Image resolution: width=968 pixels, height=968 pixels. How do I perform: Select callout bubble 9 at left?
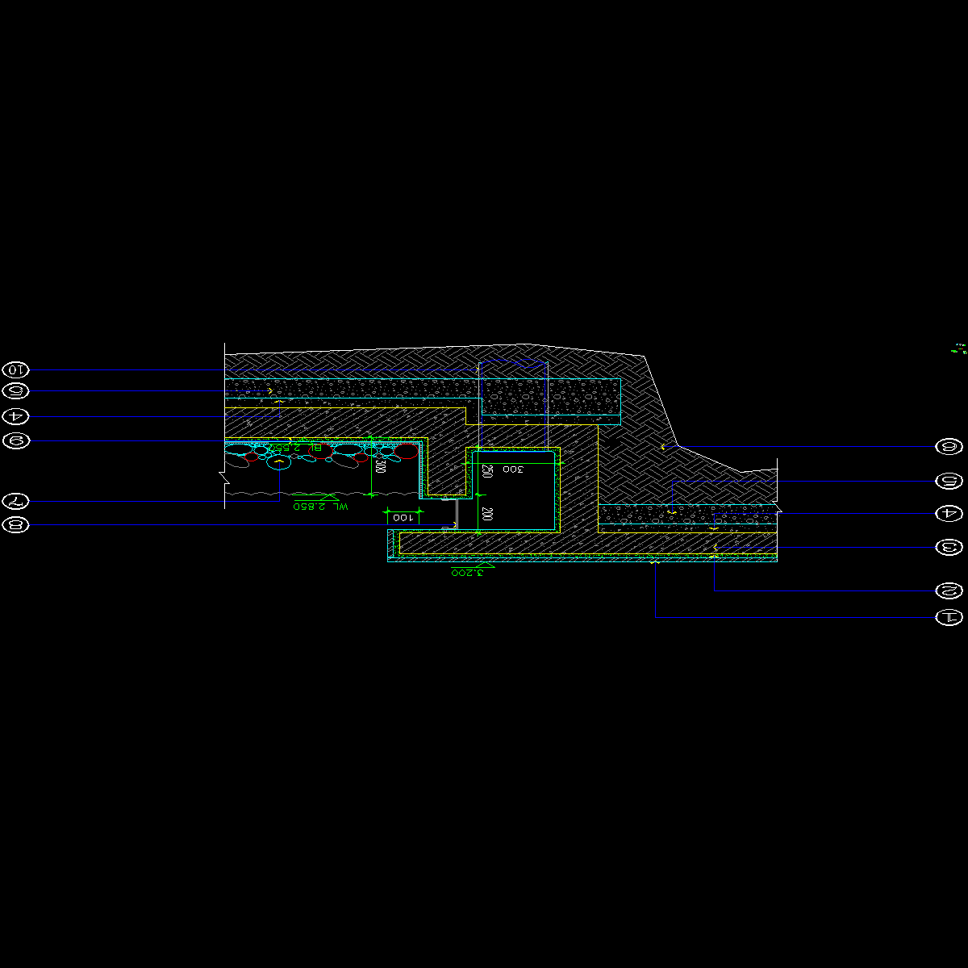16,440
